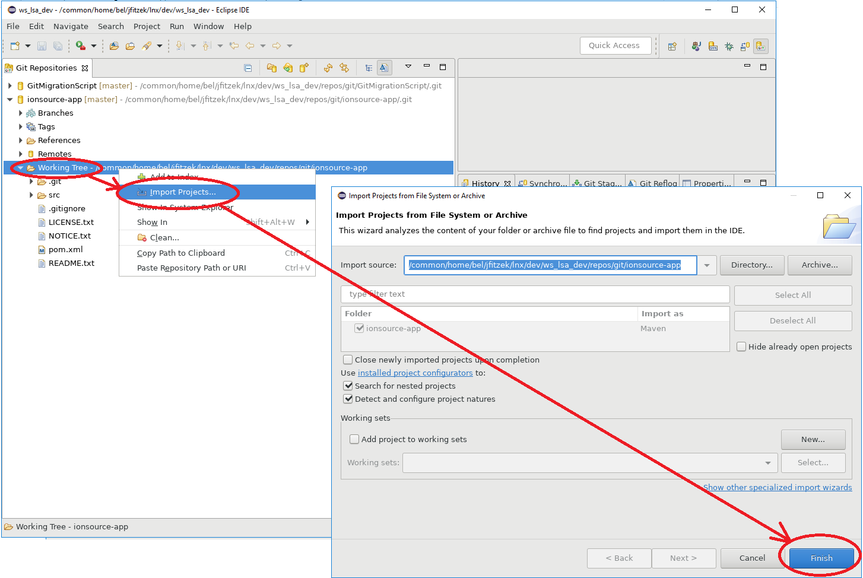This screenshot has height=578, width=863.
Task: Open the Navigate menu
Action: (71, 26)
